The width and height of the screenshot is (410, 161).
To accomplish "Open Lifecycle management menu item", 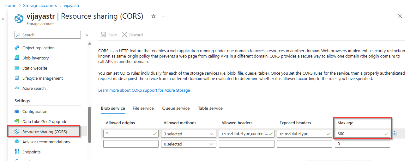I will click(43, 78).
